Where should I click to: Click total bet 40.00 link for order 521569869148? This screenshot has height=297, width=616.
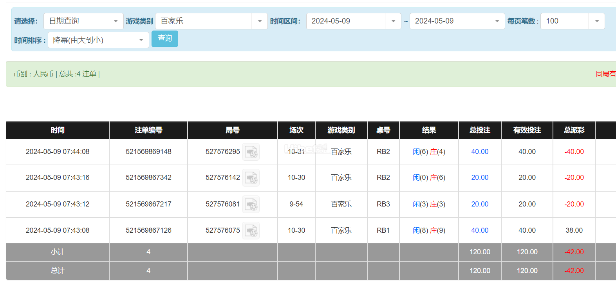(480, 152)
